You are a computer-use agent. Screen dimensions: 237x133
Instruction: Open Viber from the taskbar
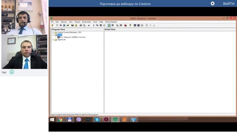coord(79,120)
